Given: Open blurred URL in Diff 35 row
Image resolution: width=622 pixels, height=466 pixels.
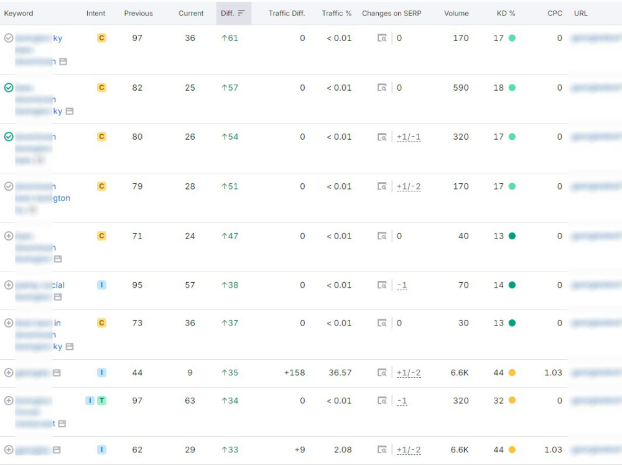Looking at the screenshot, I should tap(596, 372).
